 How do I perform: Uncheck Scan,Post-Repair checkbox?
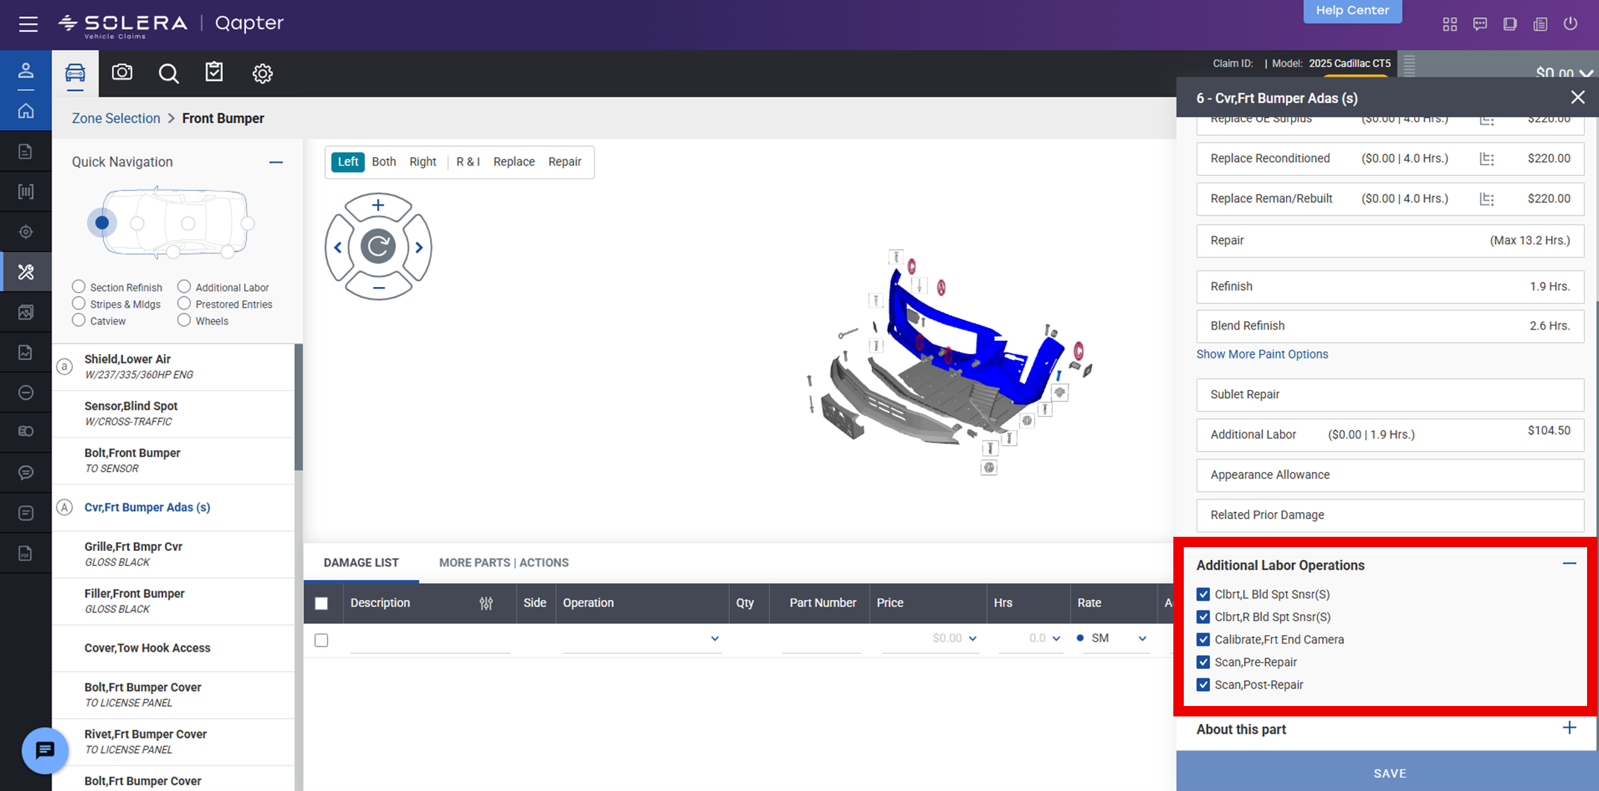pyautogui.click(x=1203, y=684)
